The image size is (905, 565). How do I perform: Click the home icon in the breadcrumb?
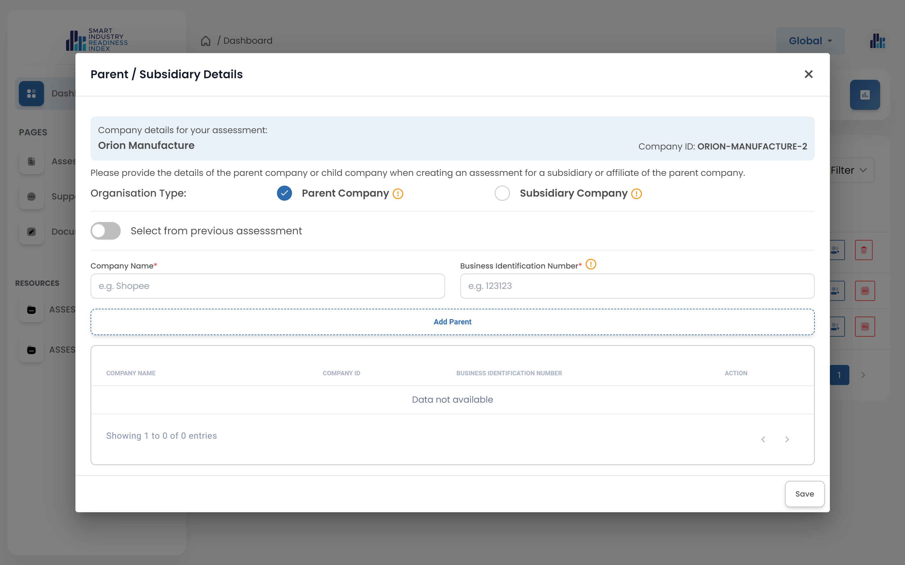pos(206,41)
